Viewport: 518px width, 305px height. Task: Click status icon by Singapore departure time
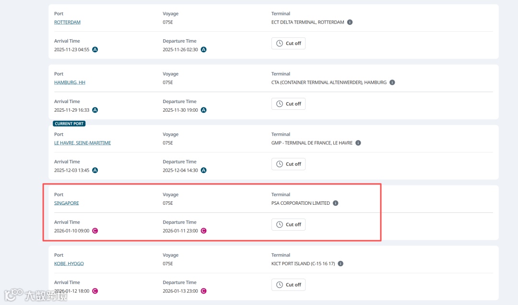point(203,231)
